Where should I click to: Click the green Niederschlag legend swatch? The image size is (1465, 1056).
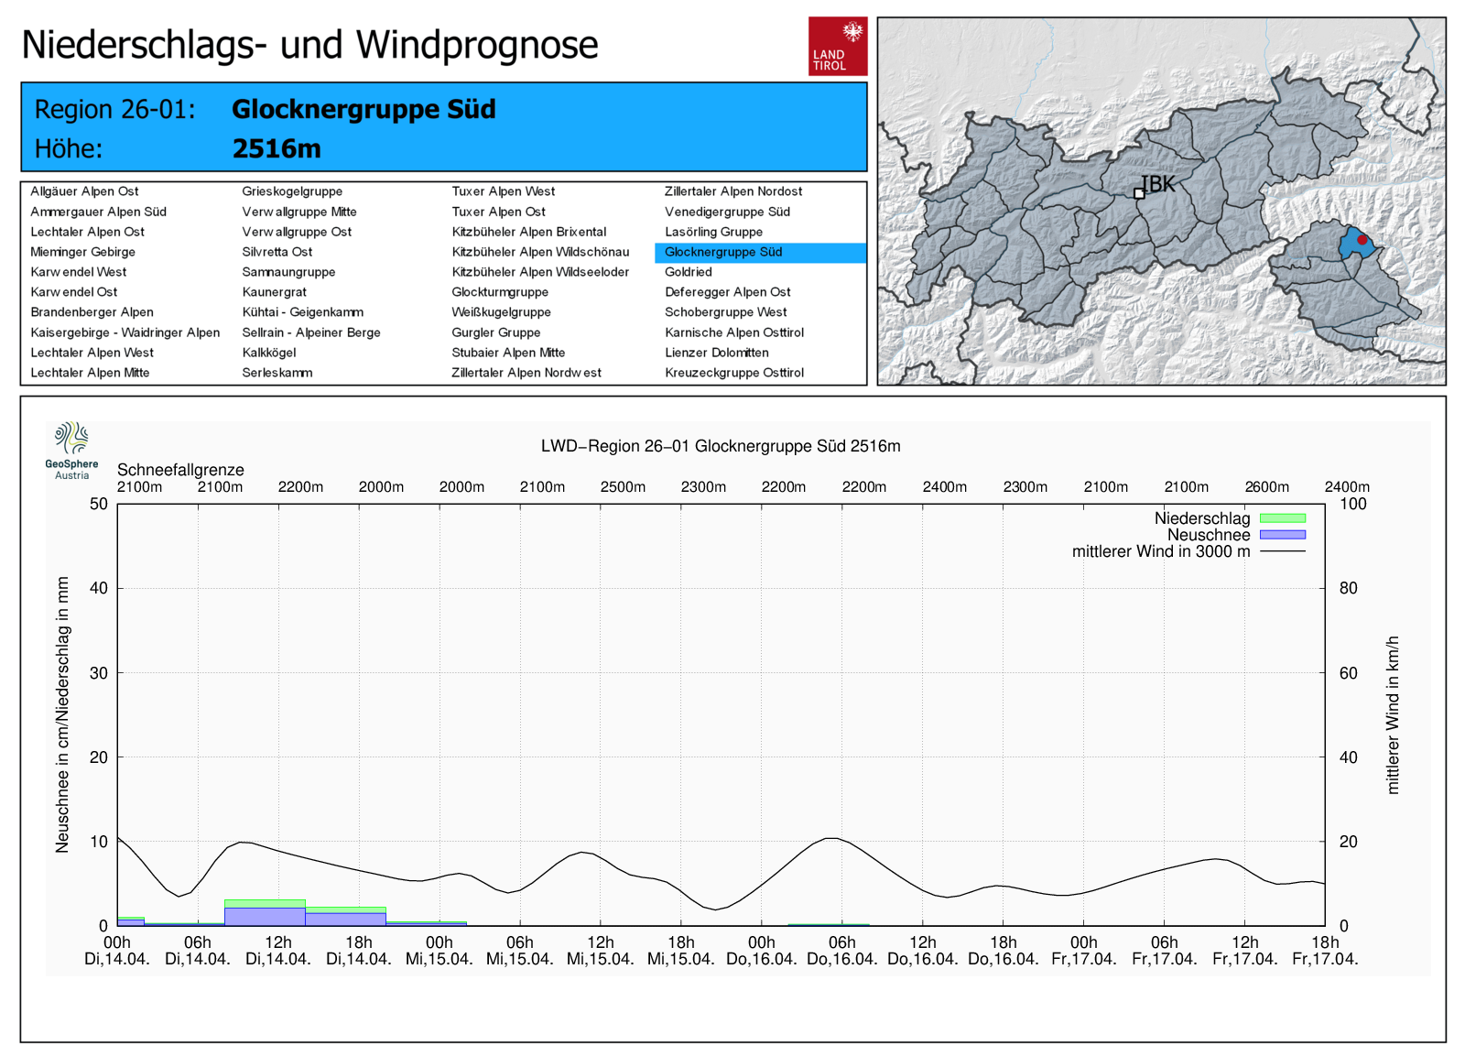click(x=1282, y=518)
